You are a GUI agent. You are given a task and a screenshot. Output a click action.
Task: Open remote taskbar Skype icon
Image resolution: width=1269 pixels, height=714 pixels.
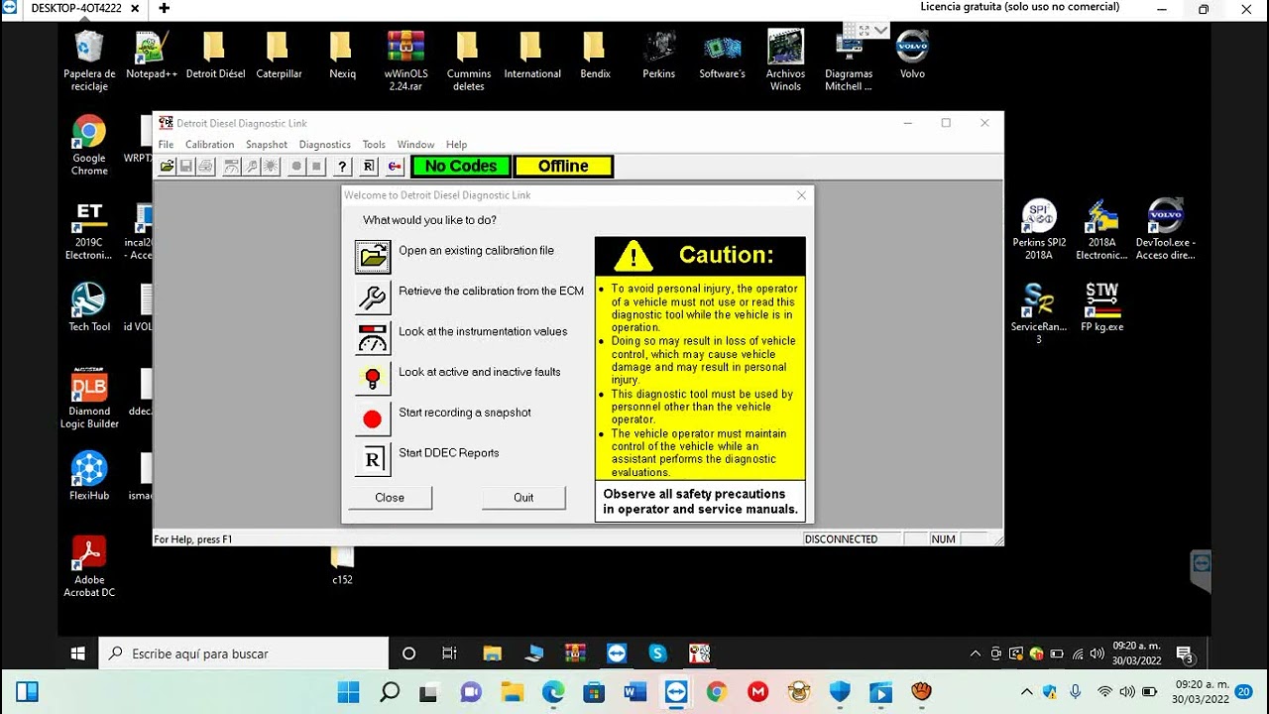point(657,654)
